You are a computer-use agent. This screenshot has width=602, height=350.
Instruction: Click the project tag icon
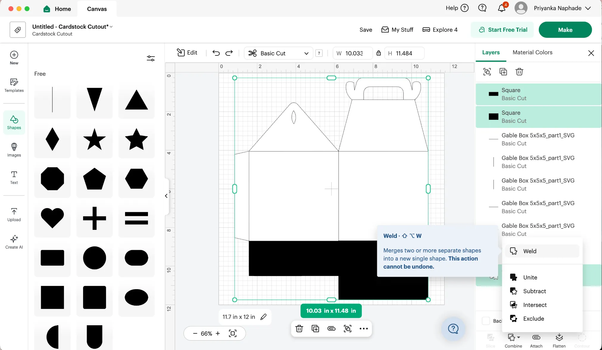[18, 30]
